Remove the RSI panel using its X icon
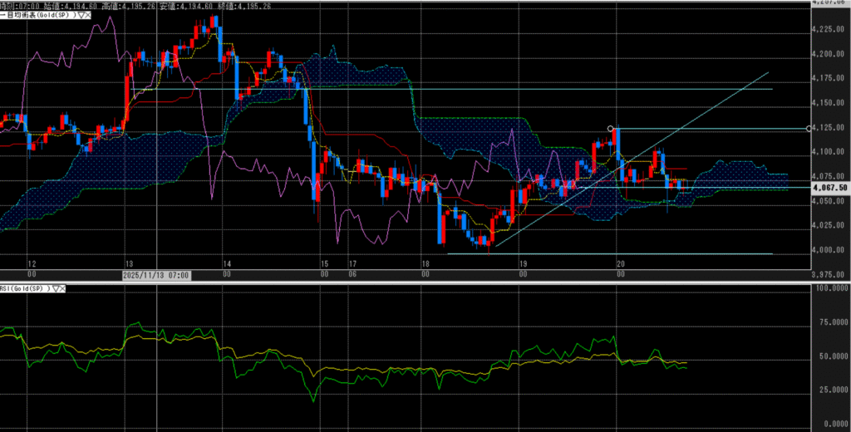851x432 pixels. (x=64, y=287)
